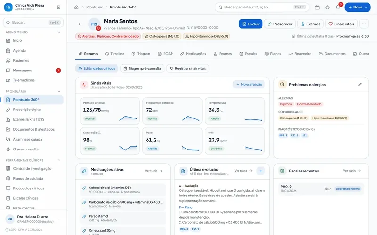Switch to the Exames tab
377x235 pixels.
coord(222,54)
